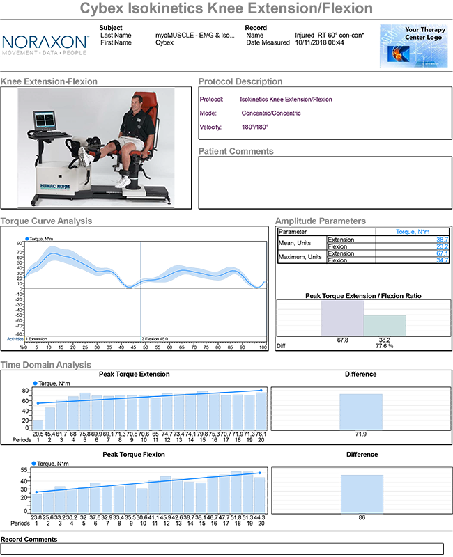Click the blue Torque legend dot in Torque Curve Analysis
453x557 pixels.
26,239
